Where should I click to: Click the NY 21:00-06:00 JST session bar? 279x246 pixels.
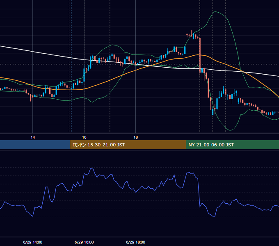point(232,145)
